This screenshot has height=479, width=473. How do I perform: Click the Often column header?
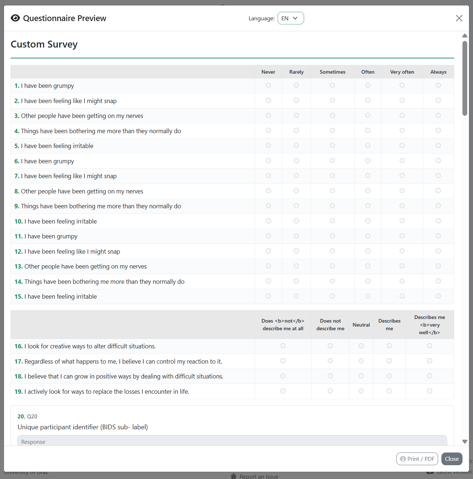click(x=368, y=72)
